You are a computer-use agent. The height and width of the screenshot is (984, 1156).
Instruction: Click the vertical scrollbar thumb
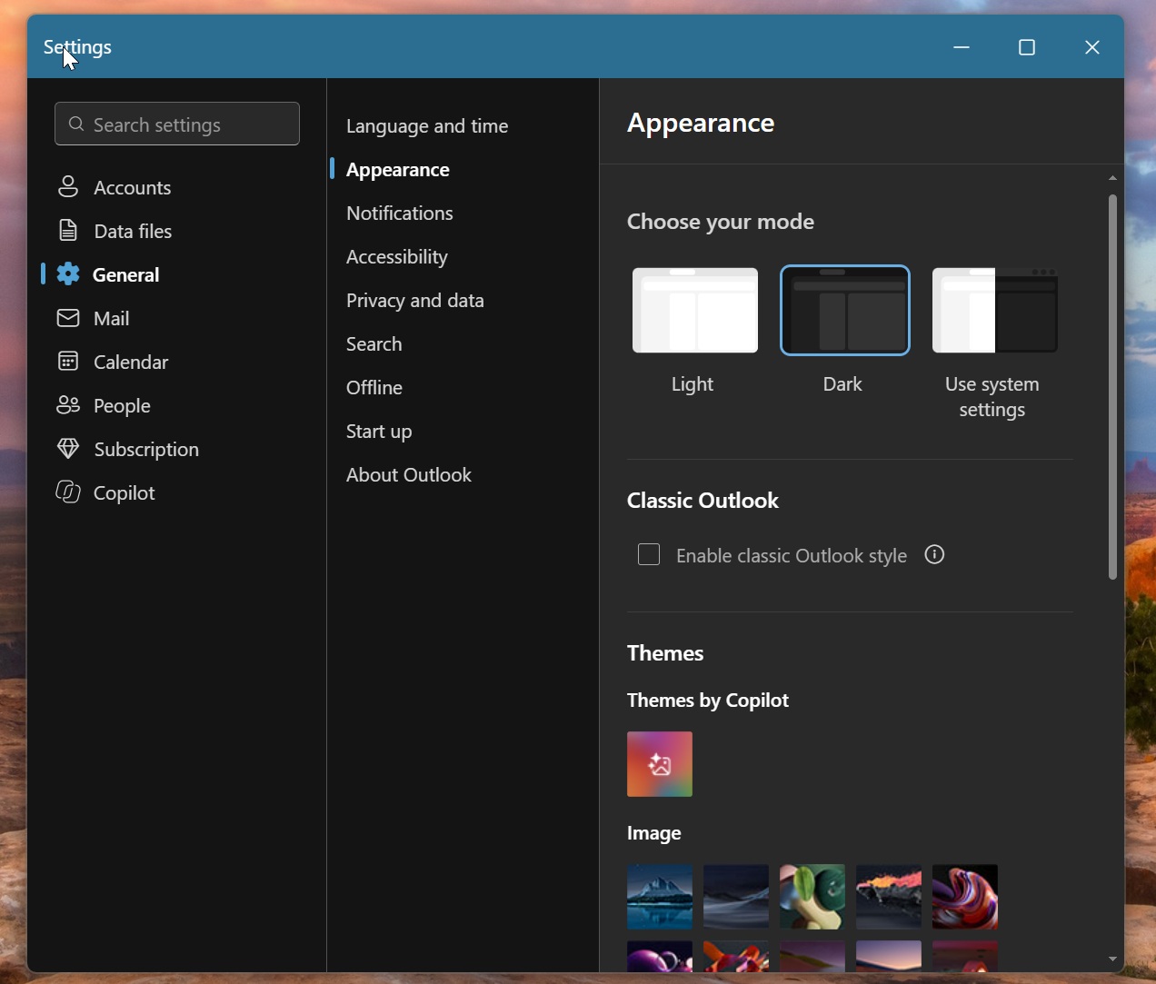pos(1113,387)
